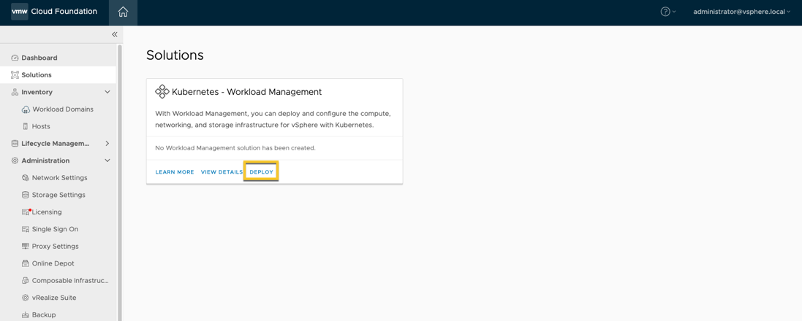Click the vmw Cloud Foundation logo
This screenshot has height=321, width=802.
click(53, 11)
